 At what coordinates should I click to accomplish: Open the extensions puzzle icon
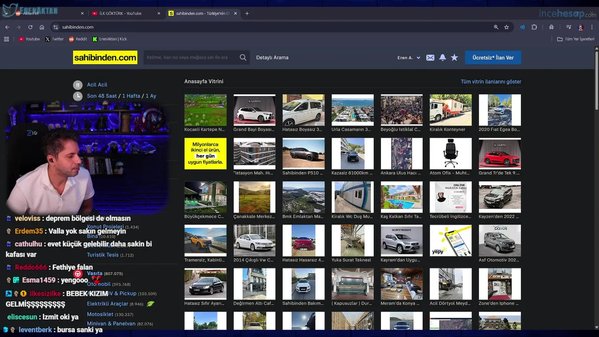534,27
